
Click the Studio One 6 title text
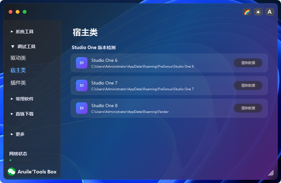tap(104, 61)
